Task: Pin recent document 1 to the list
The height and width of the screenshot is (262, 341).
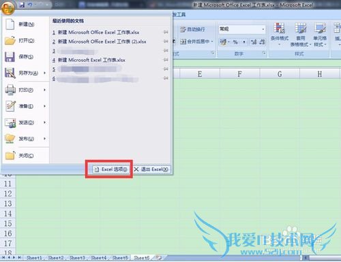Action: [166, 32]
